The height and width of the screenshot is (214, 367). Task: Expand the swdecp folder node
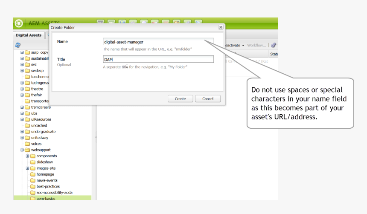pos(22,71)
